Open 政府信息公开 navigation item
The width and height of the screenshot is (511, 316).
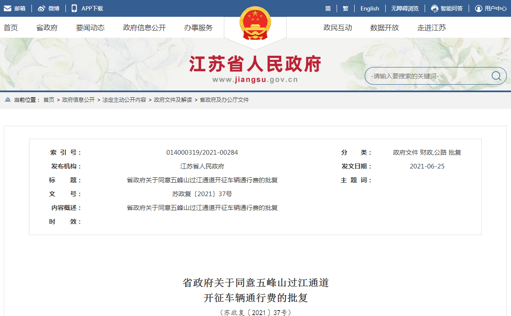click(x=145, y=28)
